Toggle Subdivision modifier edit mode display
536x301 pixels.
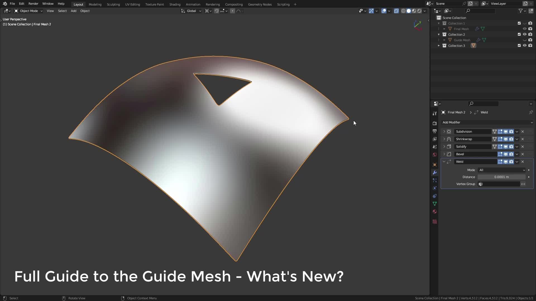[500, 132]
